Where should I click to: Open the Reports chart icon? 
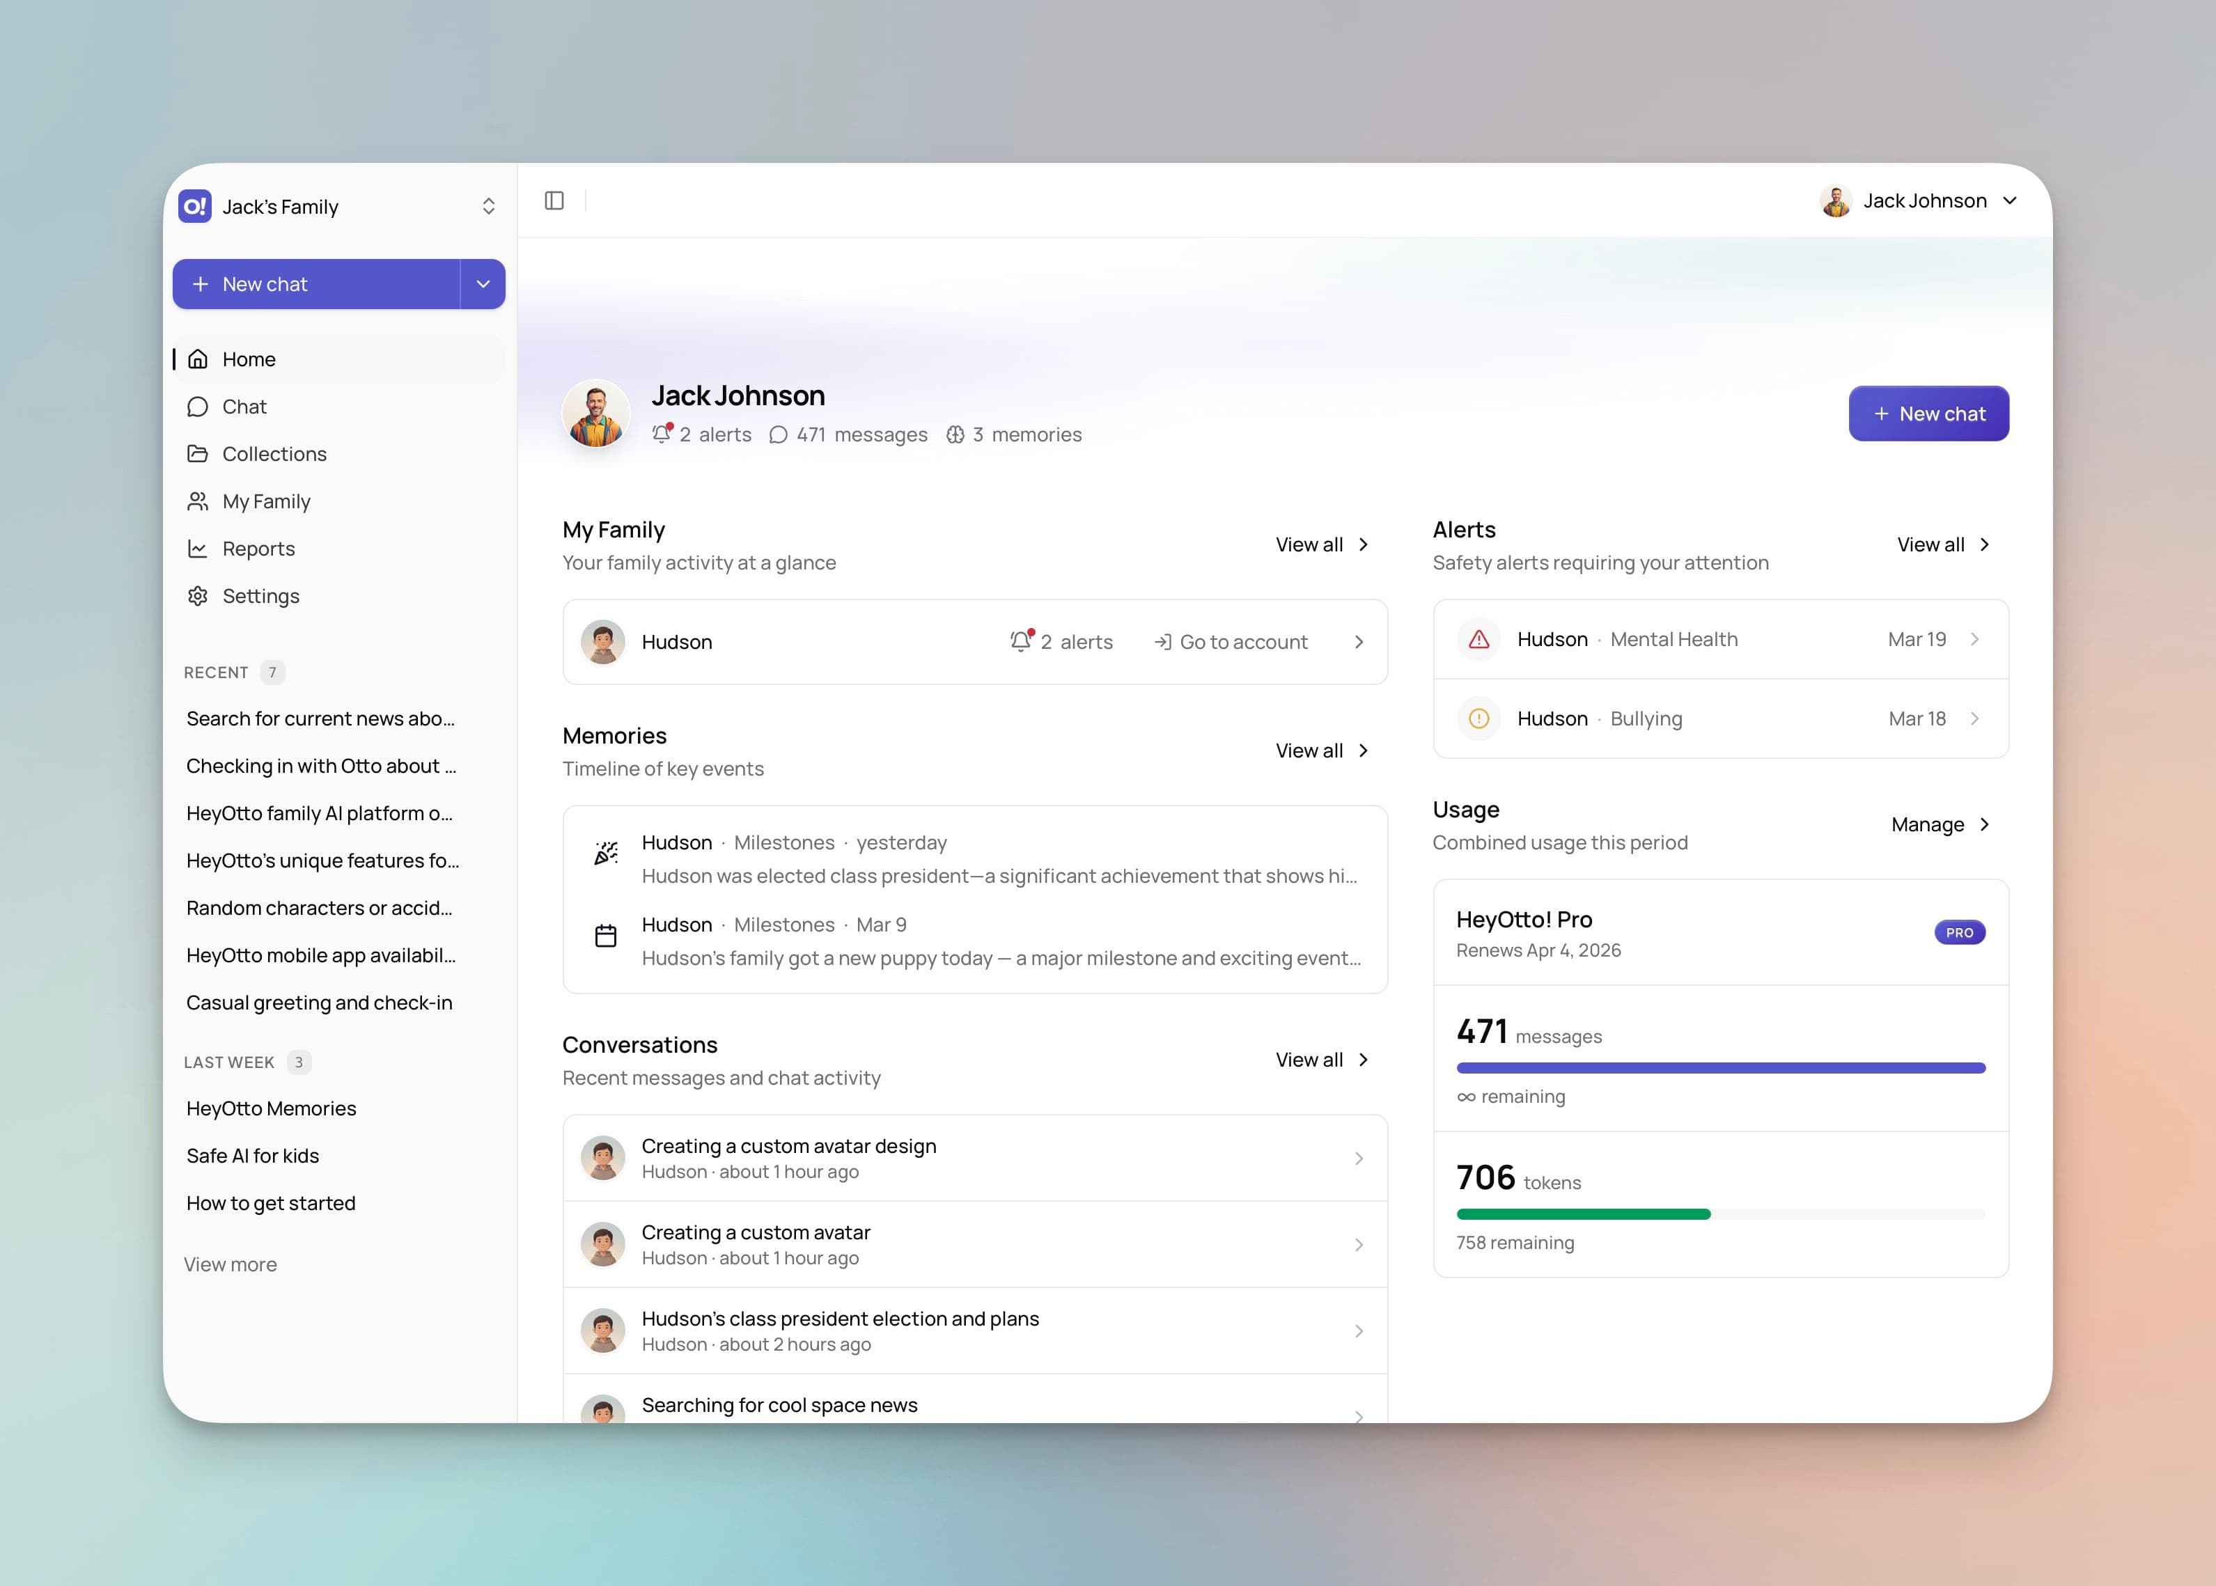pyautogui.click(x=198, y=548)
